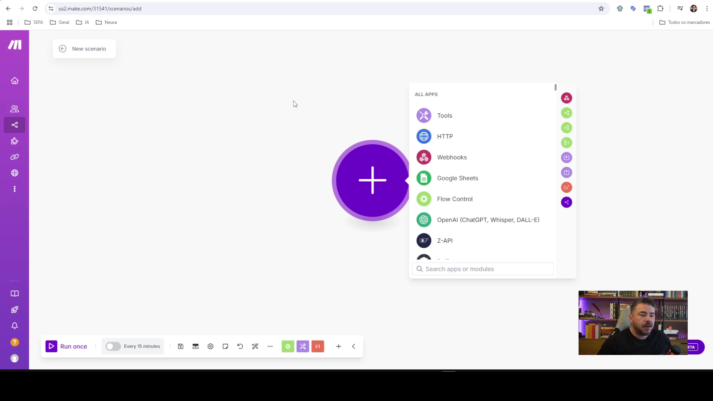This screenshot has width=713, height=401.
Task: Open Templates puzzle icon in left sidebar
Action: click(x=14, y=141)
